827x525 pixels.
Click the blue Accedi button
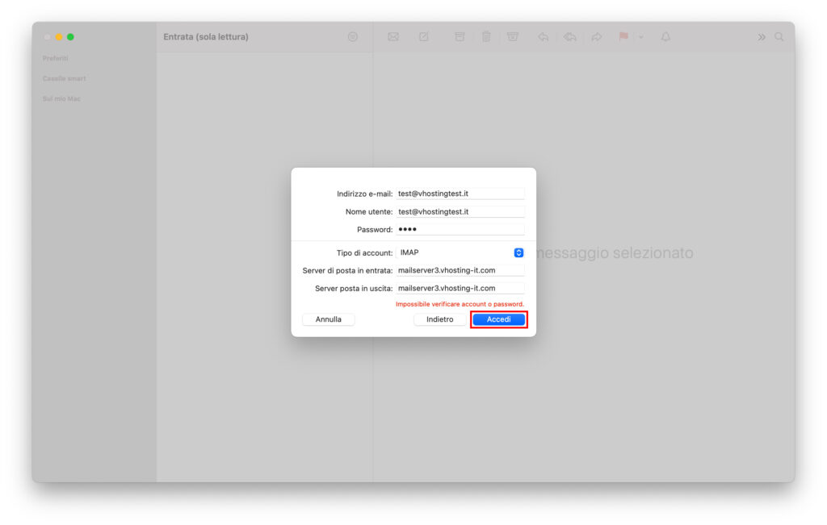tap(498, 319)
